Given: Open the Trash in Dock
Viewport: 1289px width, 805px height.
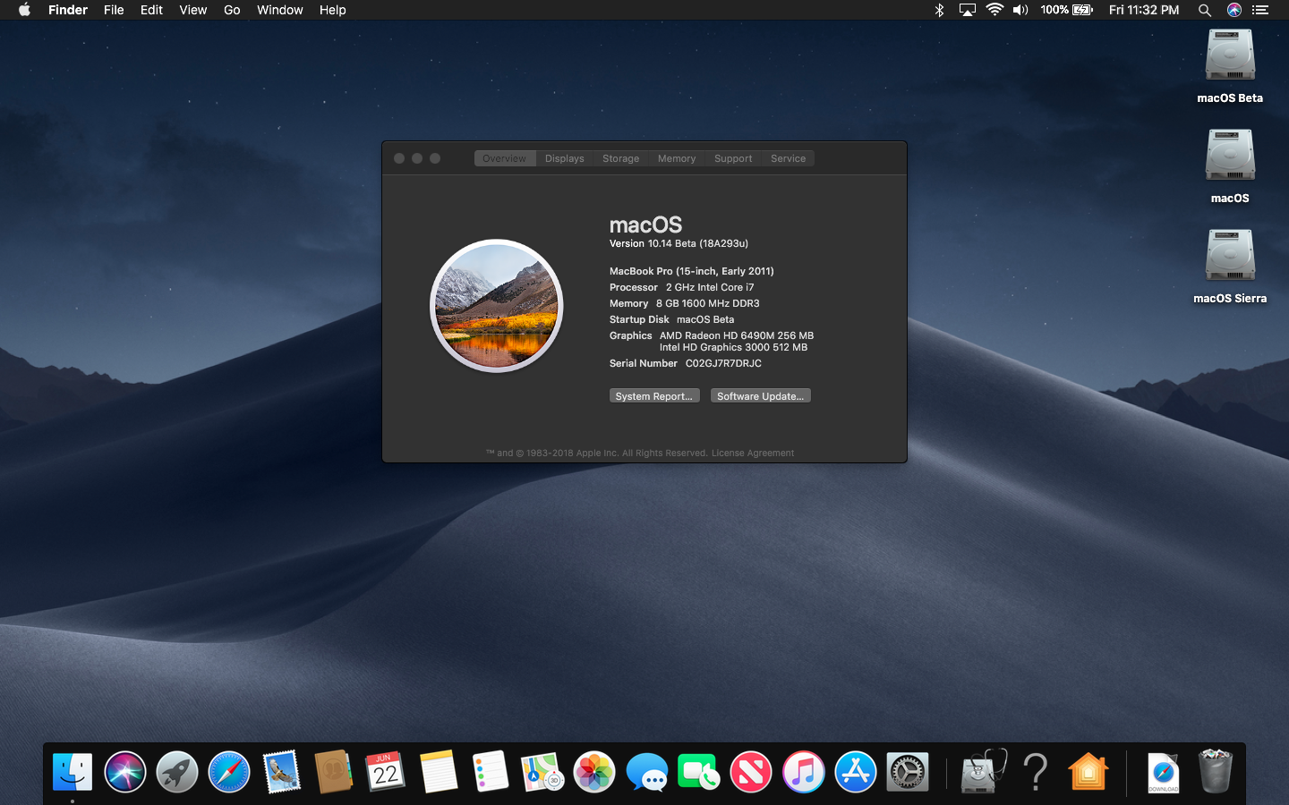Looking at the screenshot, I should (x=1216, y=772).
